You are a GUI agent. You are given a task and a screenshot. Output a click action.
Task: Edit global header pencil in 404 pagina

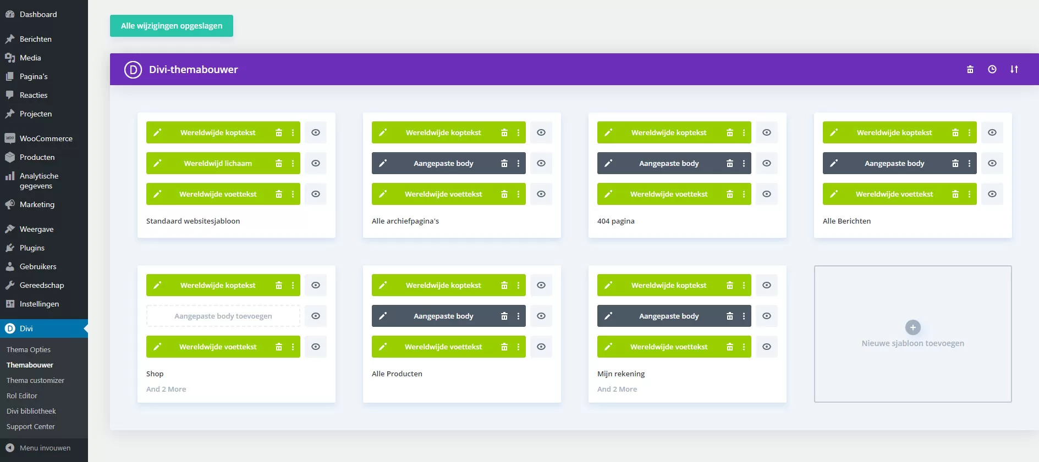[608, 132]
